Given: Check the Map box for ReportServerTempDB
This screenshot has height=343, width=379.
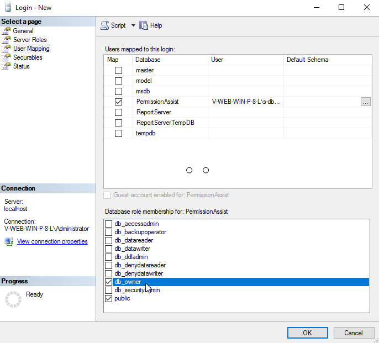Looking at the screenshot, I should tap(118, 123).
